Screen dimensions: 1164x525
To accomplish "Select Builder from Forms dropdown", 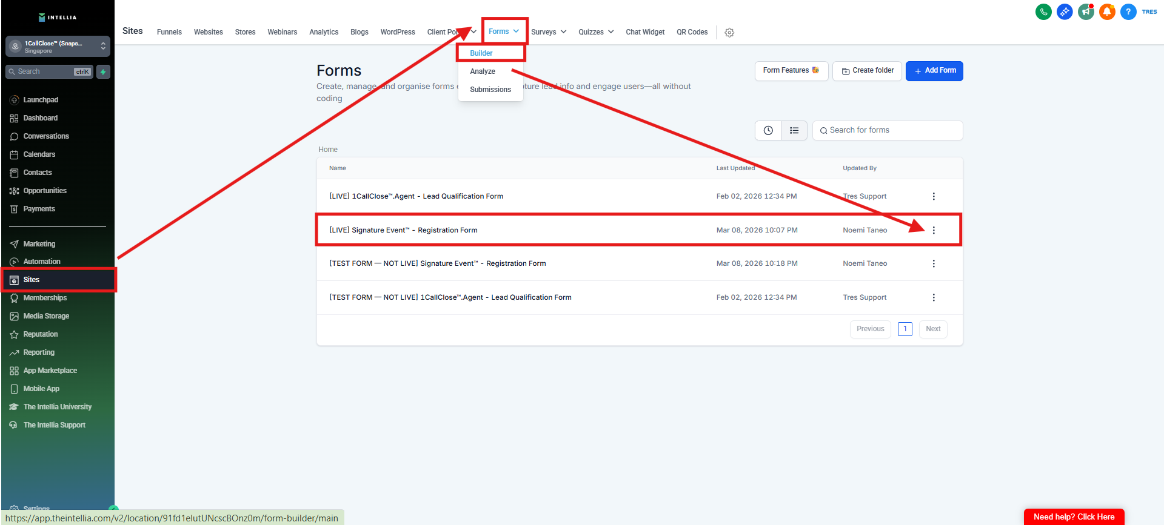I will [481, 53].
